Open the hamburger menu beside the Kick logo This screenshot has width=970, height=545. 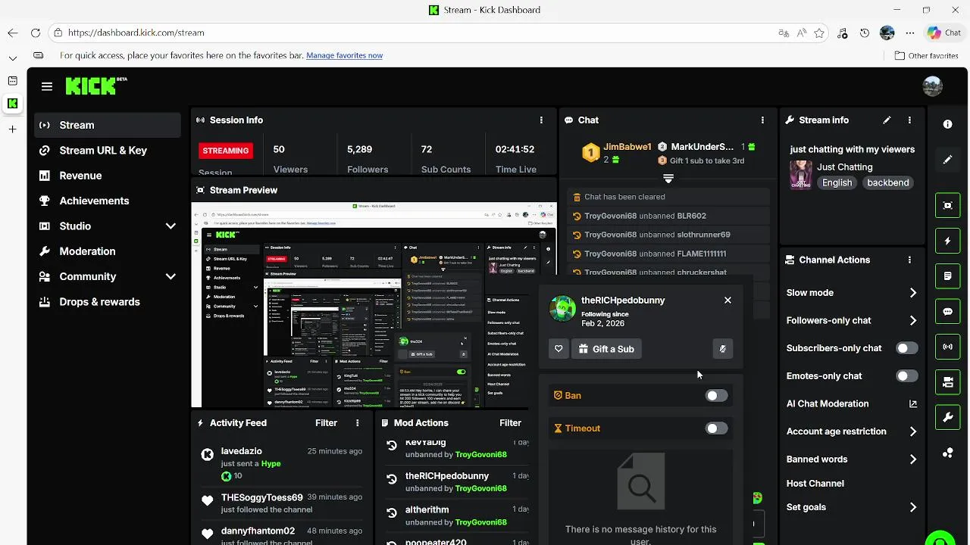(47, 86)
